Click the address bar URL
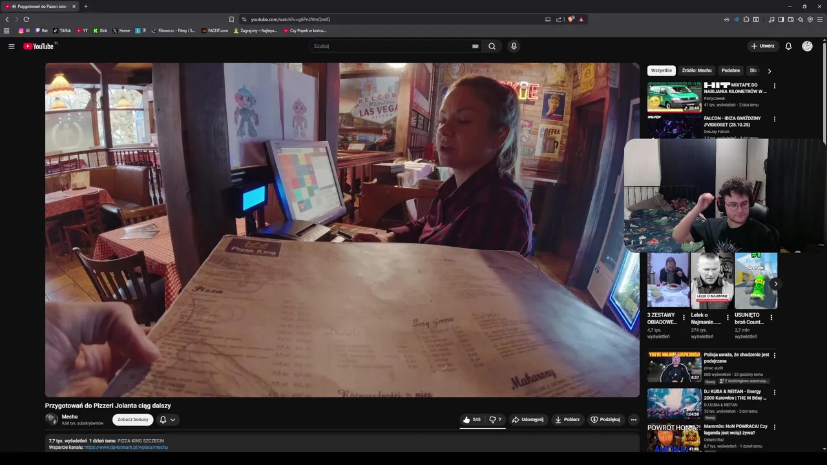 (x=290, y=19)
